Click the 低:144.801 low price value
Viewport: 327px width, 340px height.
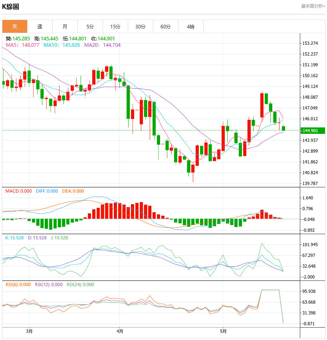pyautogui.click(x=75, y=39)
